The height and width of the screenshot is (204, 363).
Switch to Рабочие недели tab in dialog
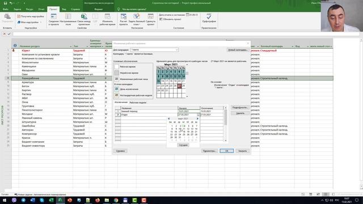click(x=138, y=103)
